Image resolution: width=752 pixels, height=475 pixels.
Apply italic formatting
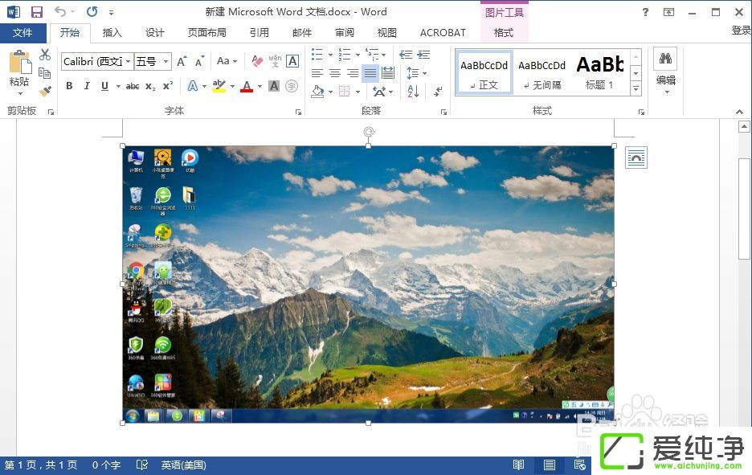[87, 85]
